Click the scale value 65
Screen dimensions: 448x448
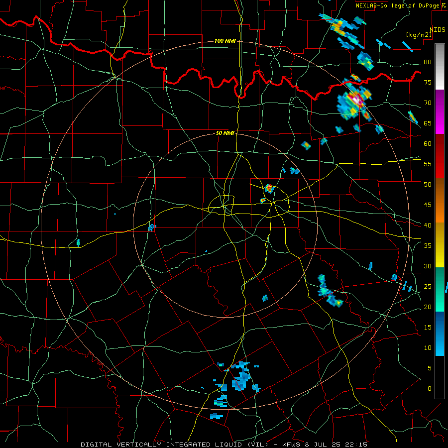(428, 123)
